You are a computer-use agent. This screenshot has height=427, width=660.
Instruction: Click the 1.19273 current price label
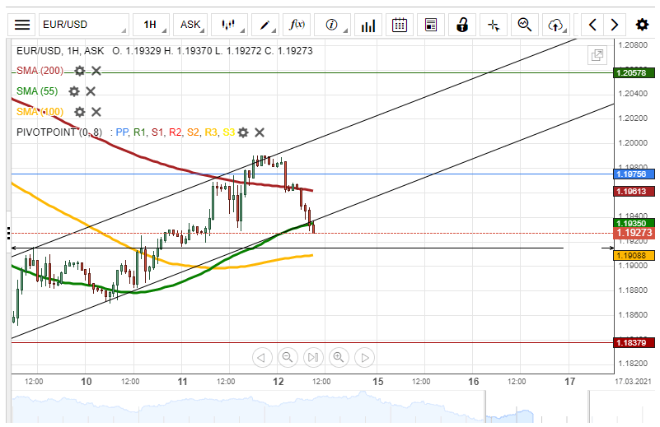(634, 233)
